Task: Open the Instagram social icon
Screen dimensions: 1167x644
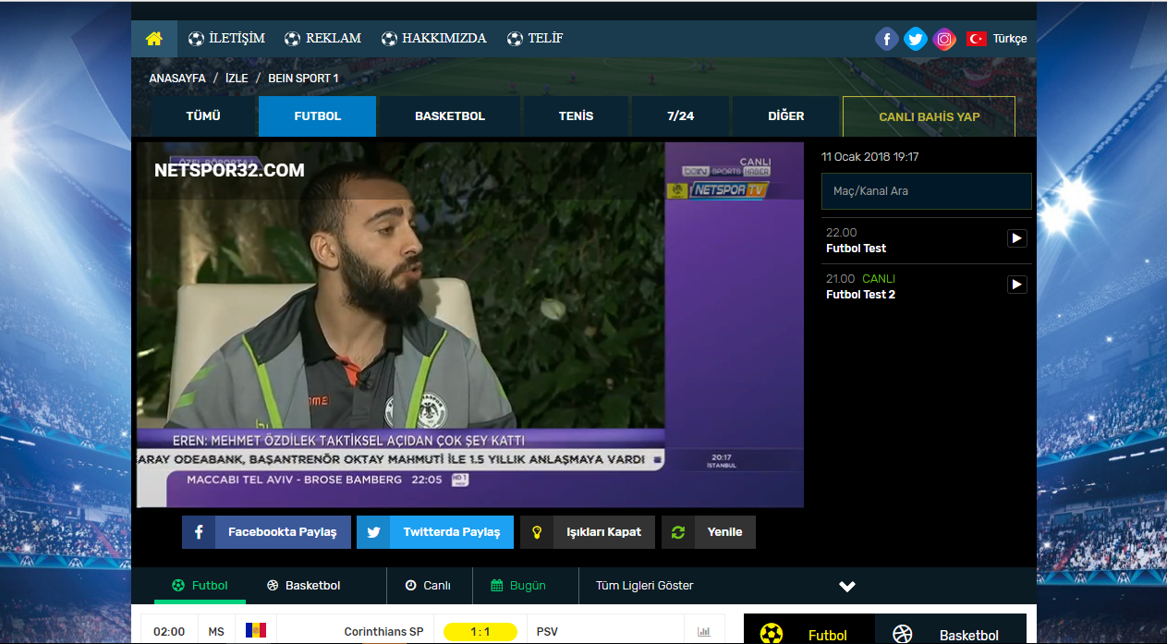Action: tap(944, 39)
